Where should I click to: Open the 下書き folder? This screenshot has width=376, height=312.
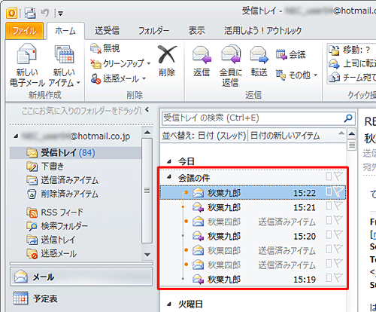45,166
